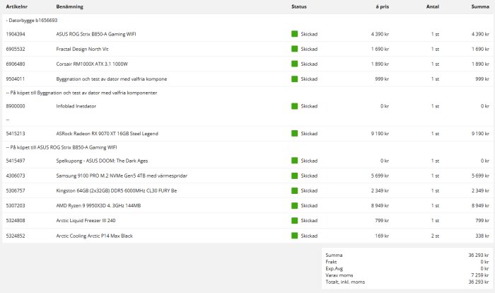Click the green status square for Infoblad Inetdator
The height and width of the screenshot is (293, 495).
(x=295, y=106)
